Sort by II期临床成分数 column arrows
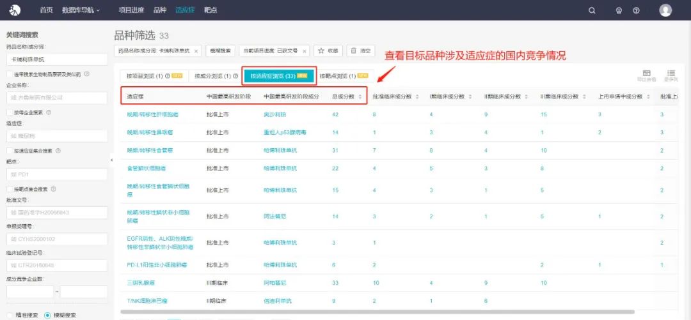The width and height of the screenshot is (691, 320). [x=527, y=96]
